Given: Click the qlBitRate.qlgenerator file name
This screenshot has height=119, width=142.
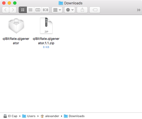Looking at the screenshot, I should (x=16, y=41).
